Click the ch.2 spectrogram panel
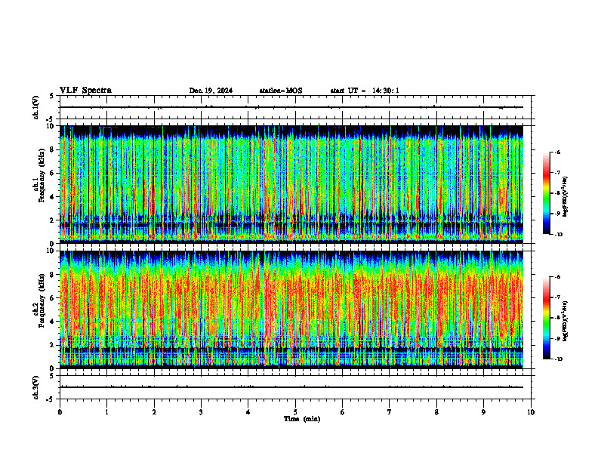 (291, 310)
